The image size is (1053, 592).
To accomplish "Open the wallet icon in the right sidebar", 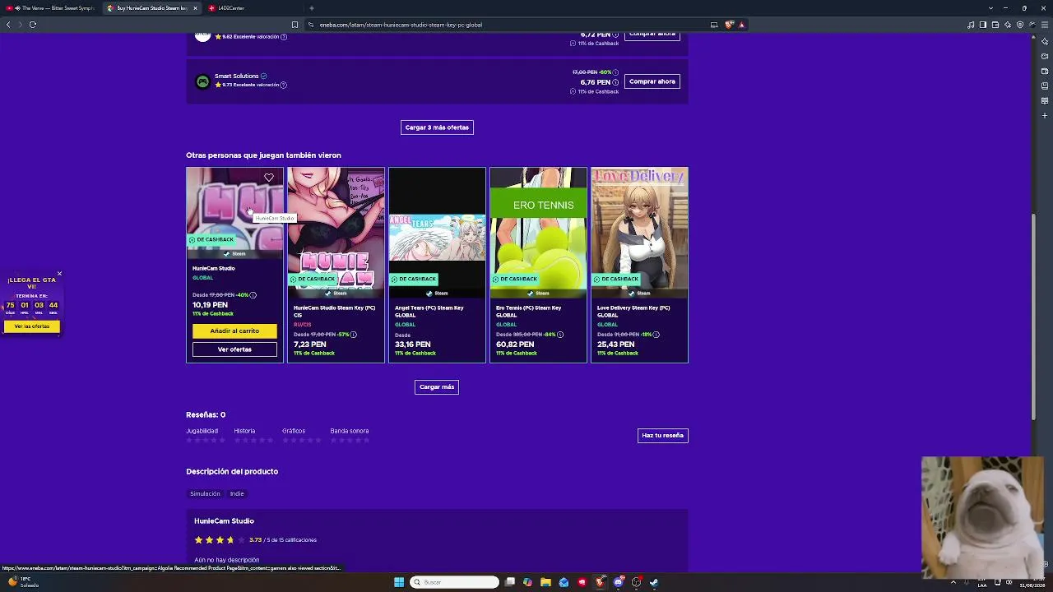I will click(x=1045, y=71).
